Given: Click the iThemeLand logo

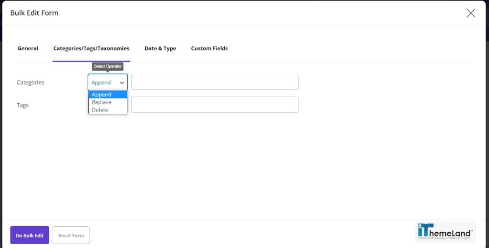Looking at the screenshot, I should 445,232.
